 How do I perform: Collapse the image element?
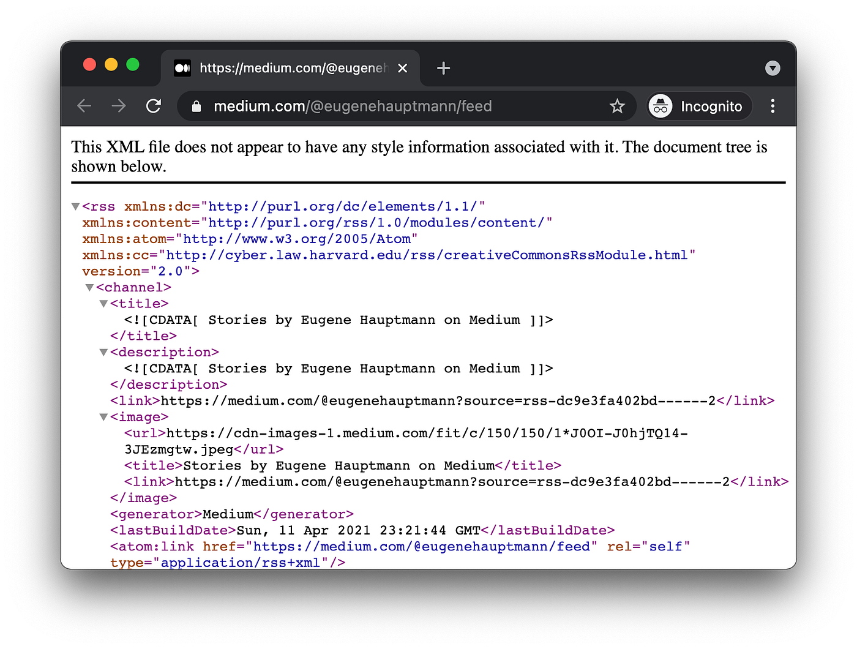[103, 417]
